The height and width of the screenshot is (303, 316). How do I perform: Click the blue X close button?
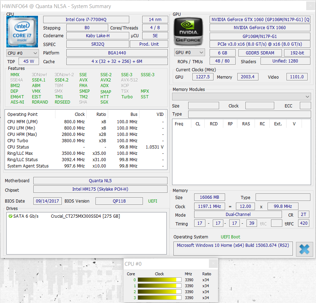(x=304, y=249)
